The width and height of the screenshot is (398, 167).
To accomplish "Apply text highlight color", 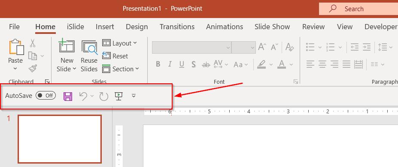I will (261, 64).
